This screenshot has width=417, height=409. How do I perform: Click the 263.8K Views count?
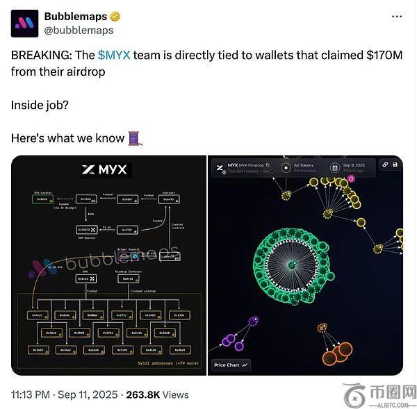coord(158,394)
